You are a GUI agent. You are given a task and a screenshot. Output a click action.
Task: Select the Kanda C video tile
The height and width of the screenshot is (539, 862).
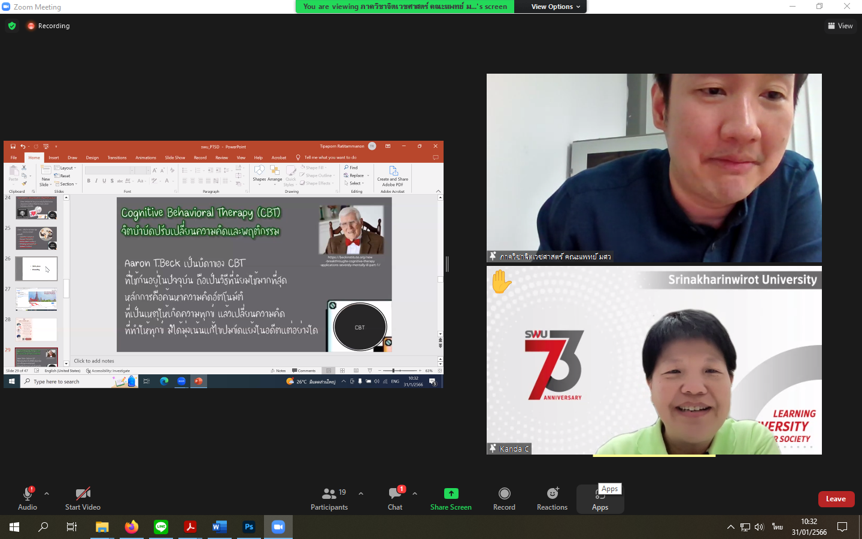click(x=654, y=360)
